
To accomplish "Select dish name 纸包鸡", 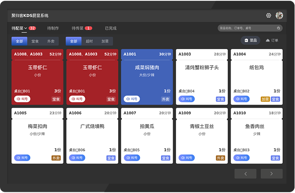I will [x=257, y=68].
